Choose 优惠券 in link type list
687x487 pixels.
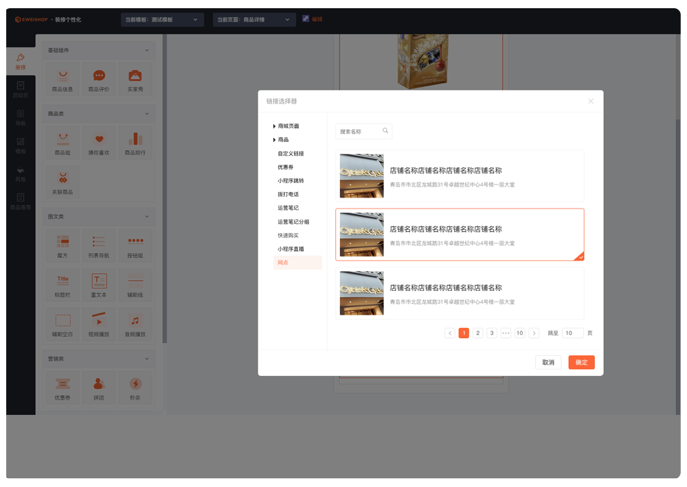[x=286, y=167]
